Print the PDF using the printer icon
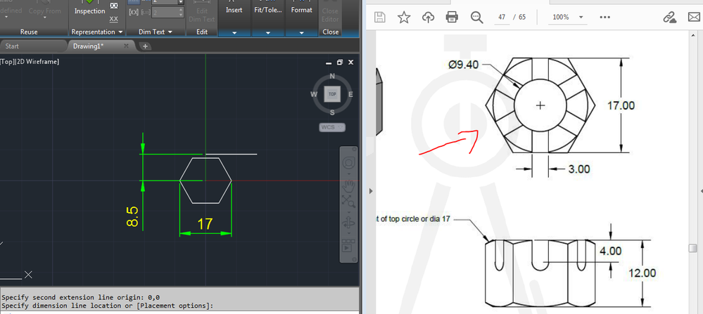 point(452,18)
